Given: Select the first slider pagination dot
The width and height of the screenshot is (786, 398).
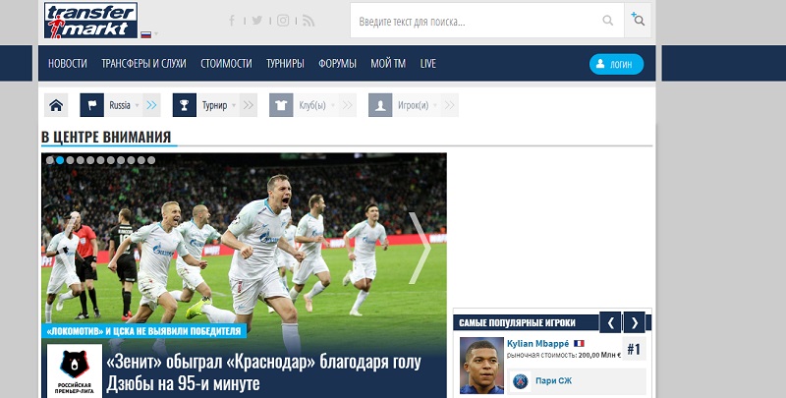Looking at the screenshot, I should tap(50, 159).
